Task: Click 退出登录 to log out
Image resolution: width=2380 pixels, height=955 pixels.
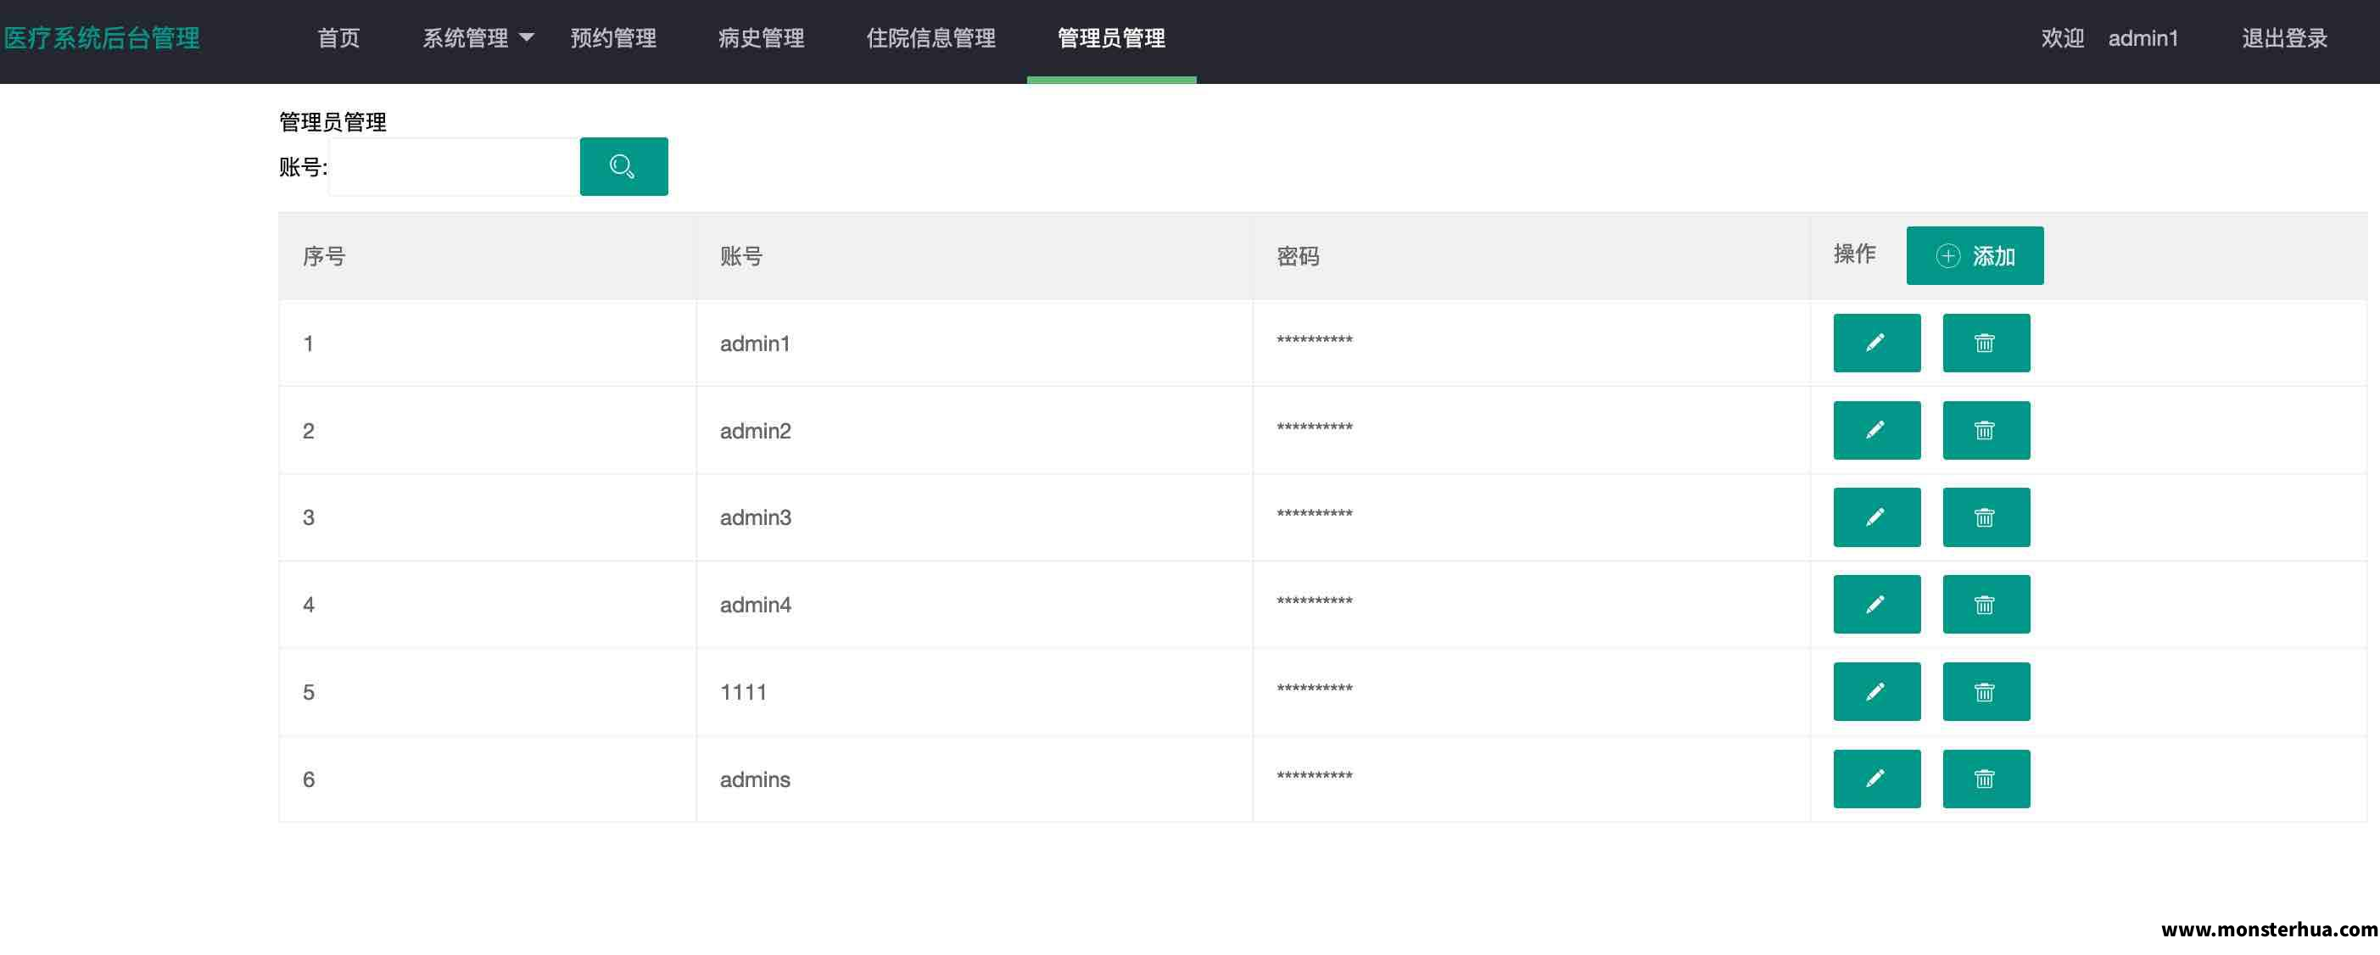Action: click(2284, 38)
